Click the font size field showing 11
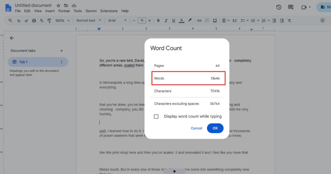Image resolution: width=331 pixels, height=174 pixels. pyautogui.click(x=142, y=20)
